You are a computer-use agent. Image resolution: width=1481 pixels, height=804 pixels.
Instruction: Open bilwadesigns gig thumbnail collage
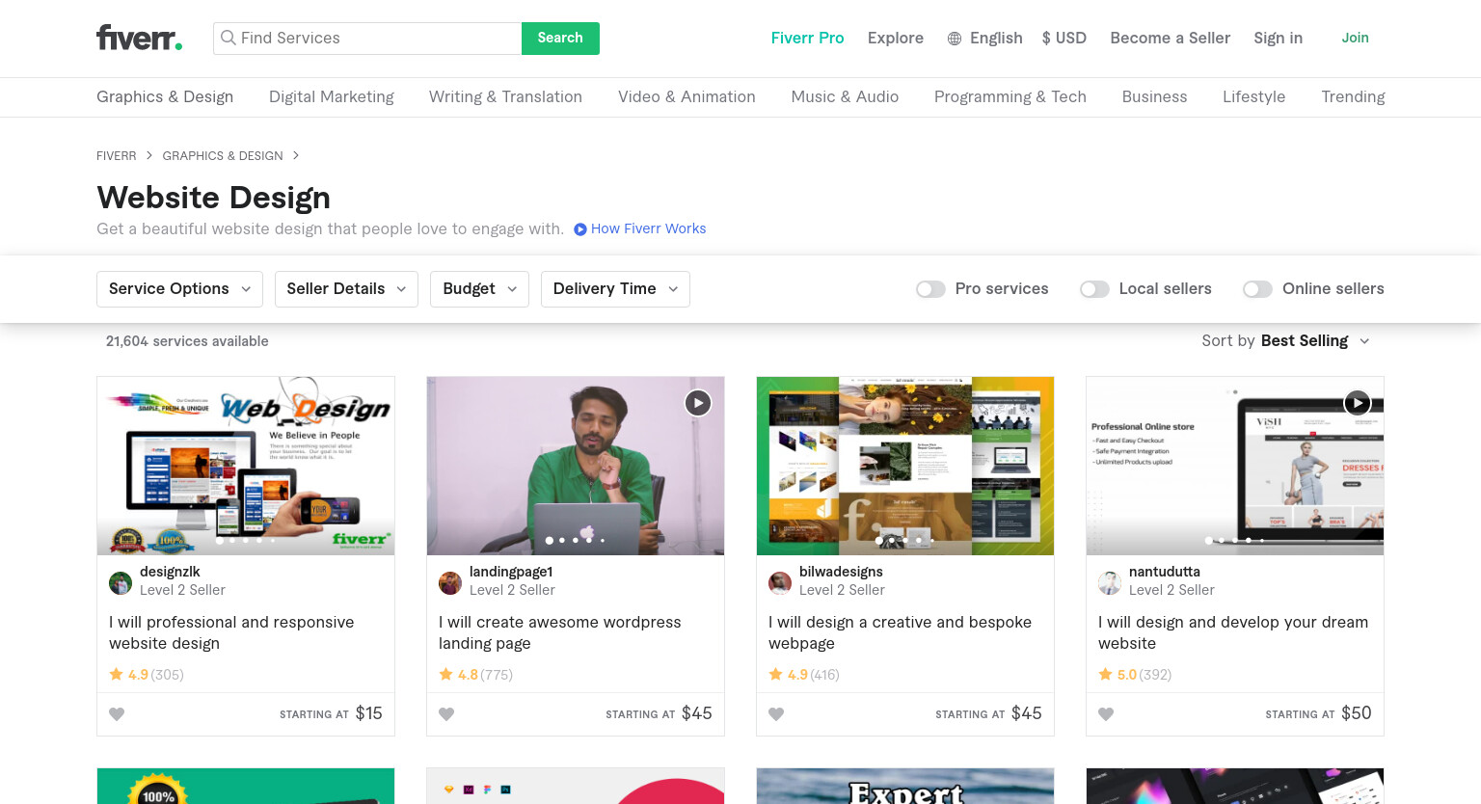905,466
